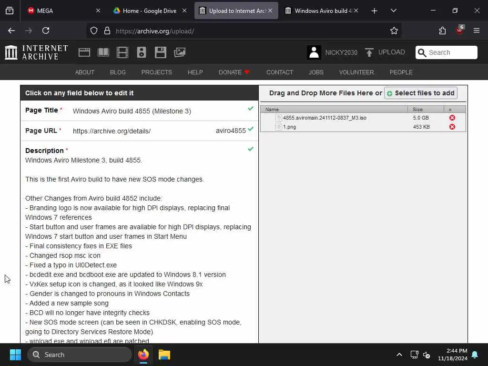Click the NICKY2030 user avatar icon

(x=314, y=52)
